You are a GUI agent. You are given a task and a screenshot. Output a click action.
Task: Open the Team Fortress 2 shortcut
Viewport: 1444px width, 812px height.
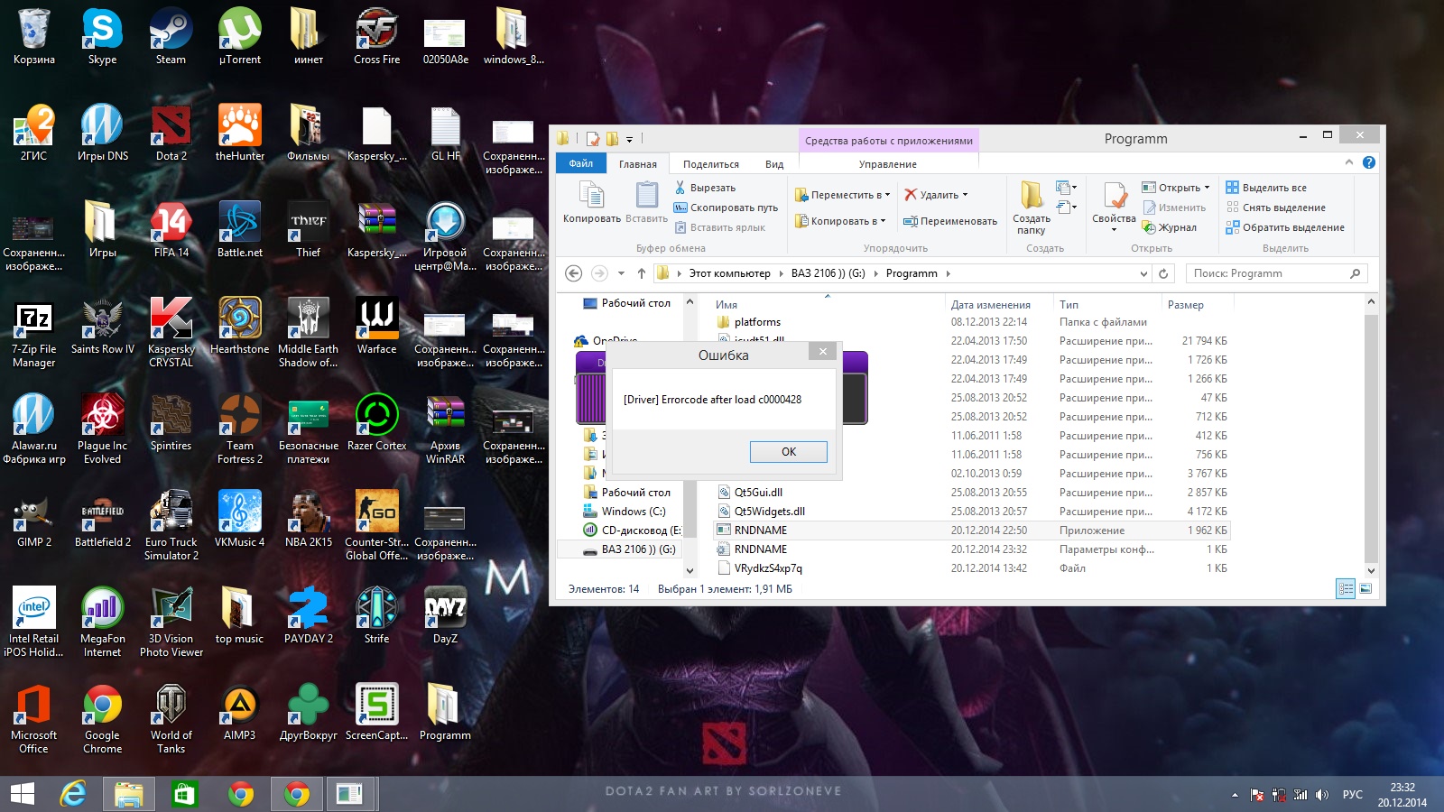(239, 429)
